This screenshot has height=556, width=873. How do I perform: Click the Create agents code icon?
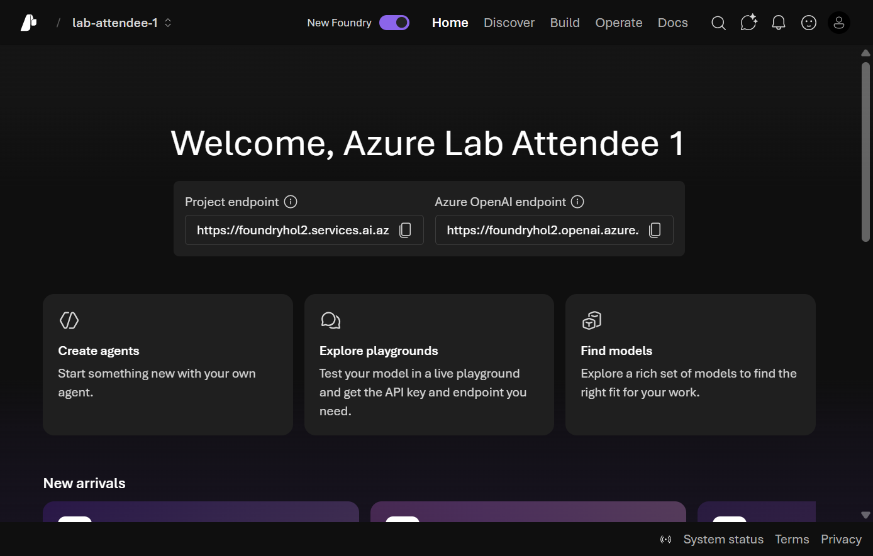[69, 320]
